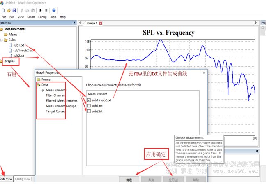
Task: Enable the sub2.txt measurement checkbox
Action: (x=89, y=111)
